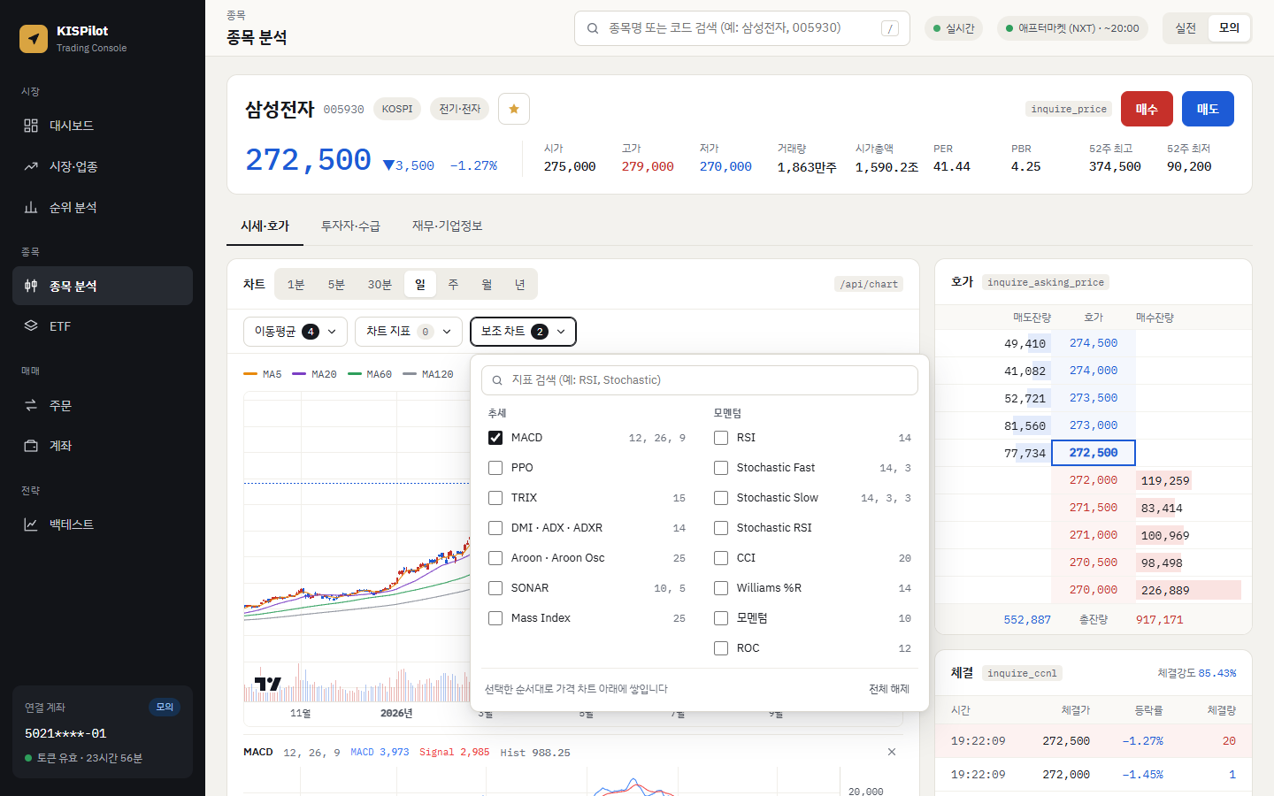Click 전체 해제 to clear indicators
1274x796 pixels.
click(889, 689)
